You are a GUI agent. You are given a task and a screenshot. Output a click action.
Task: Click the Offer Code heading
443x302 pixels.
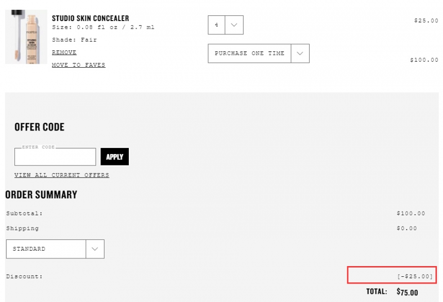point(40,127)
